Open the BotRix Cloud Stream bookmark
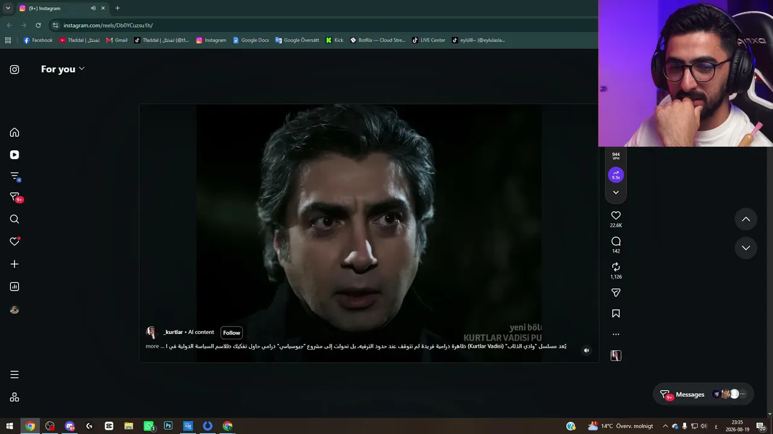 378,40
